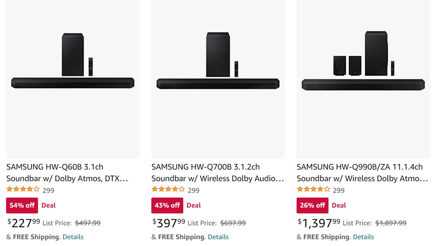Open the 299 reviews for HW-Q700B
This screenshot has height=246, width=437.
click(193, 191)
